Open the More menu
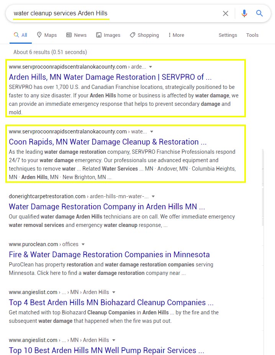Viewport: 275px width, 355px height. pos(176,35)
